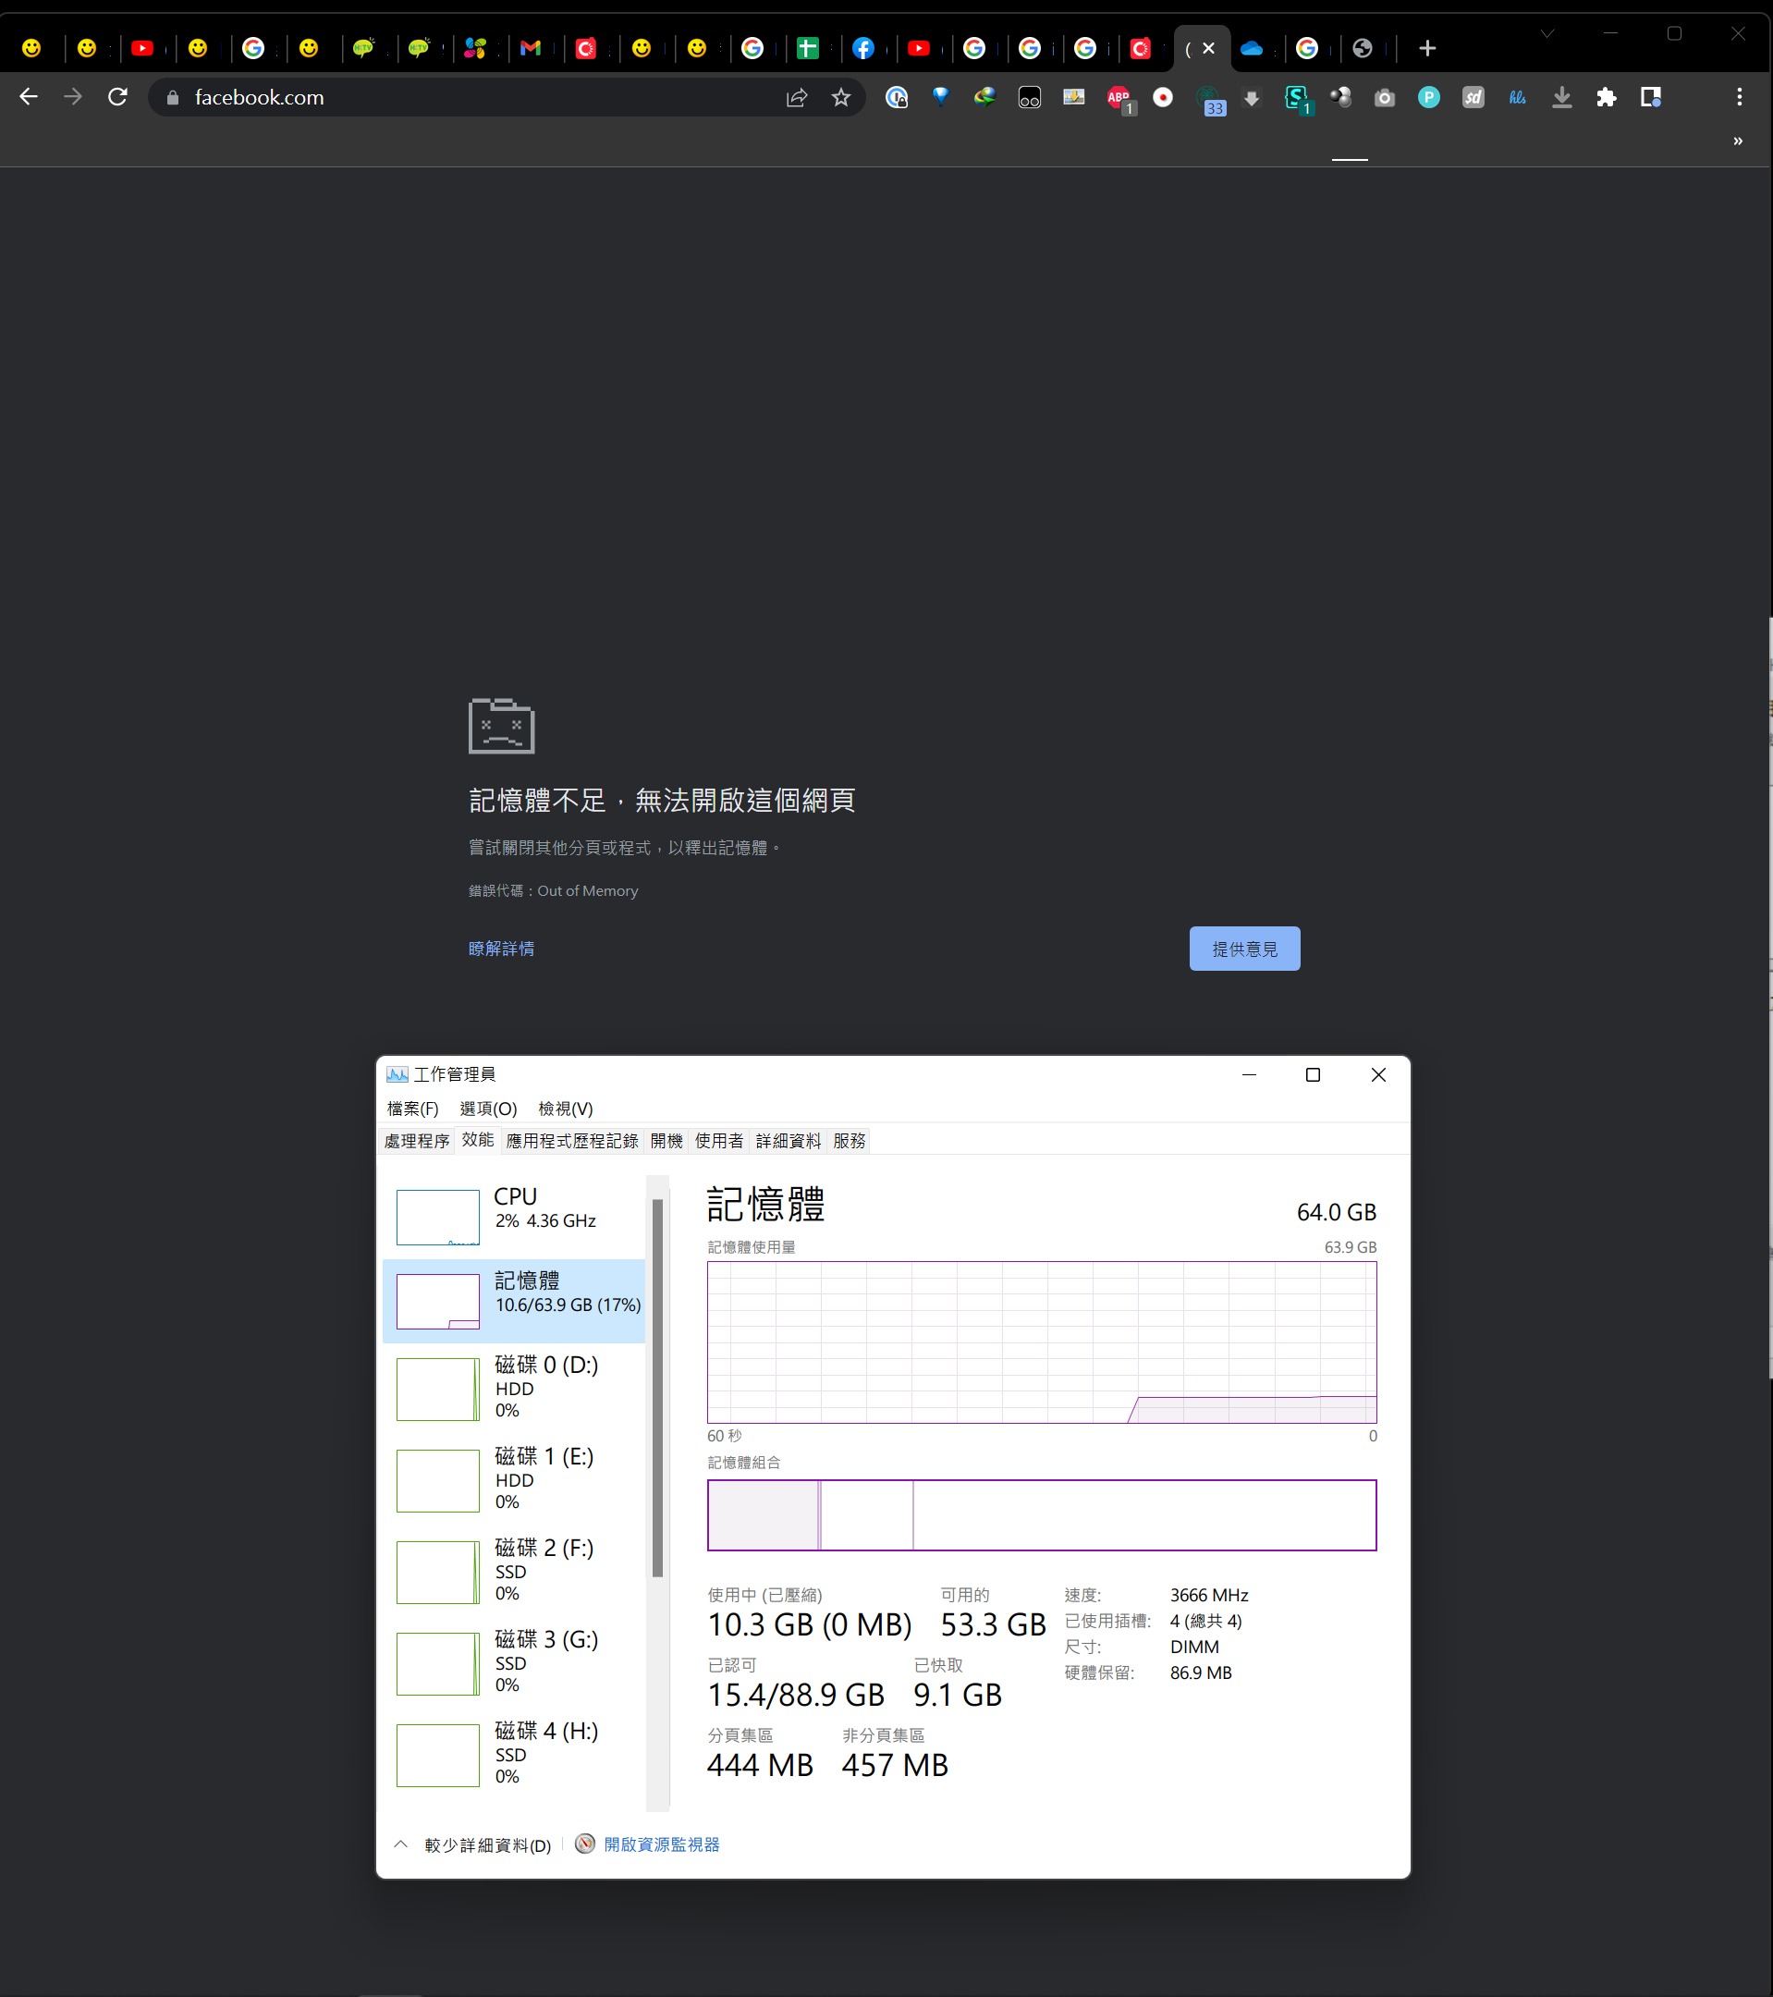Click the memory usage graph area
The image size is (1773, 1997).
click(x=1041, y=1342)
